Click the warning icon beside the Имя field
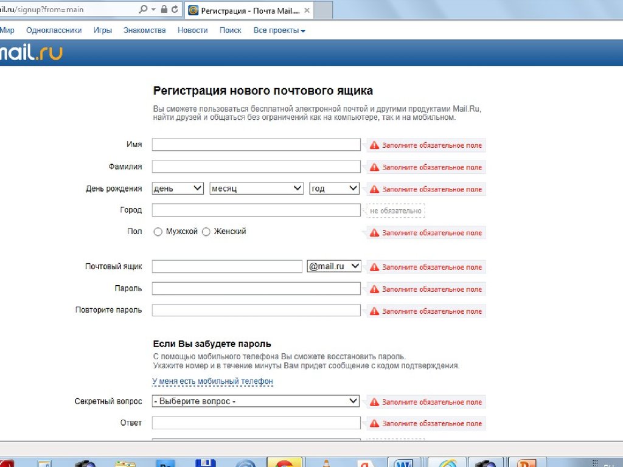This screenshot has width=623, height=467. click(374, 145)
